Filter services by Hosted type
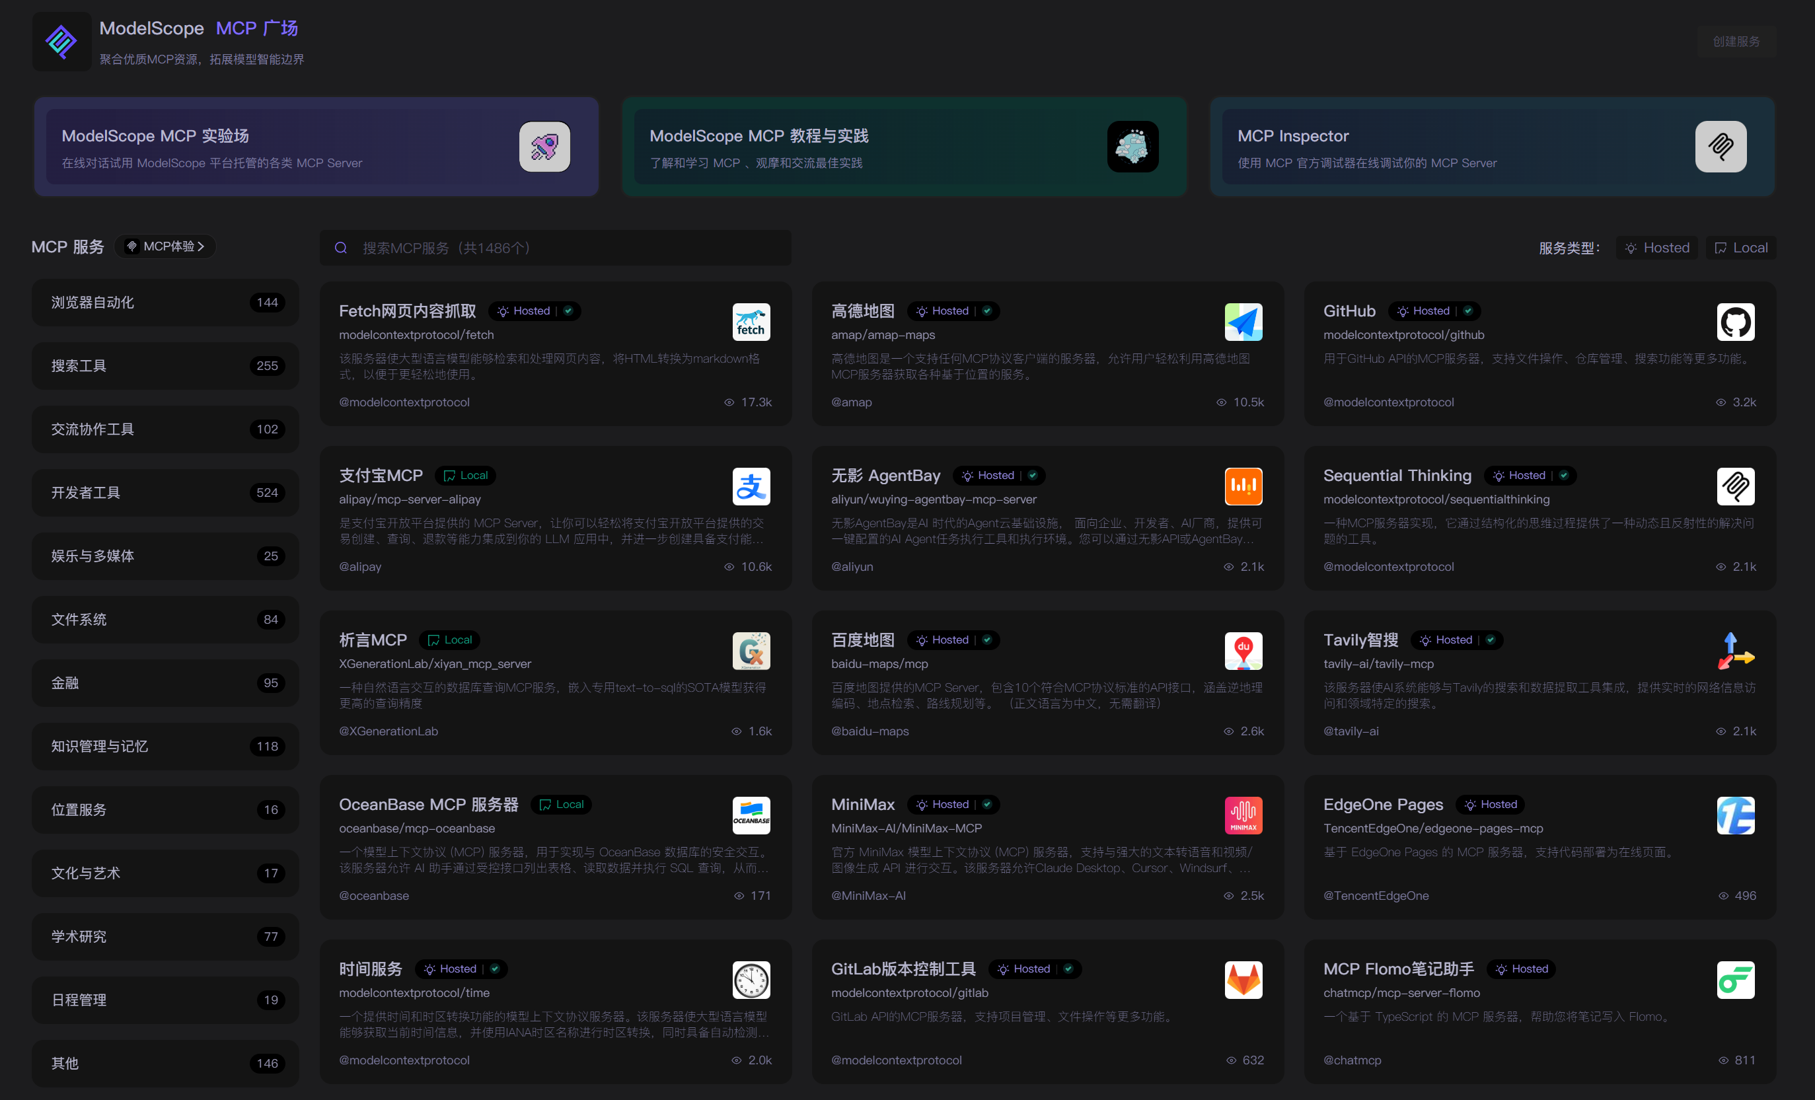Screen dimensions: 1815x1100 coord(1656,248)
